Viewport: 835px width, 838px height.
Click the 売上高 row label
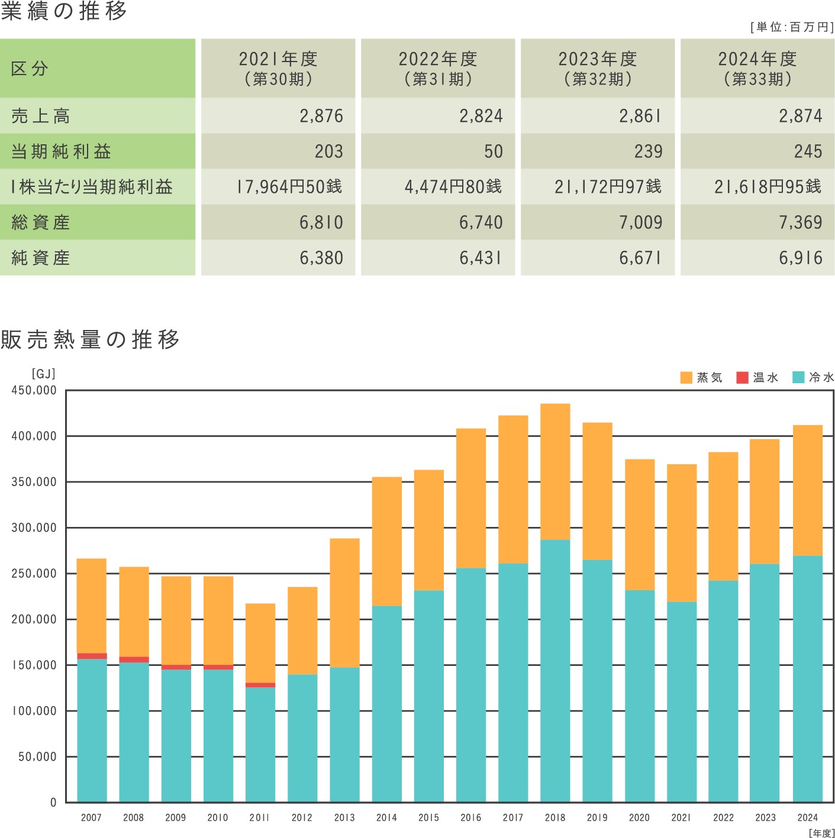[40, 116]
